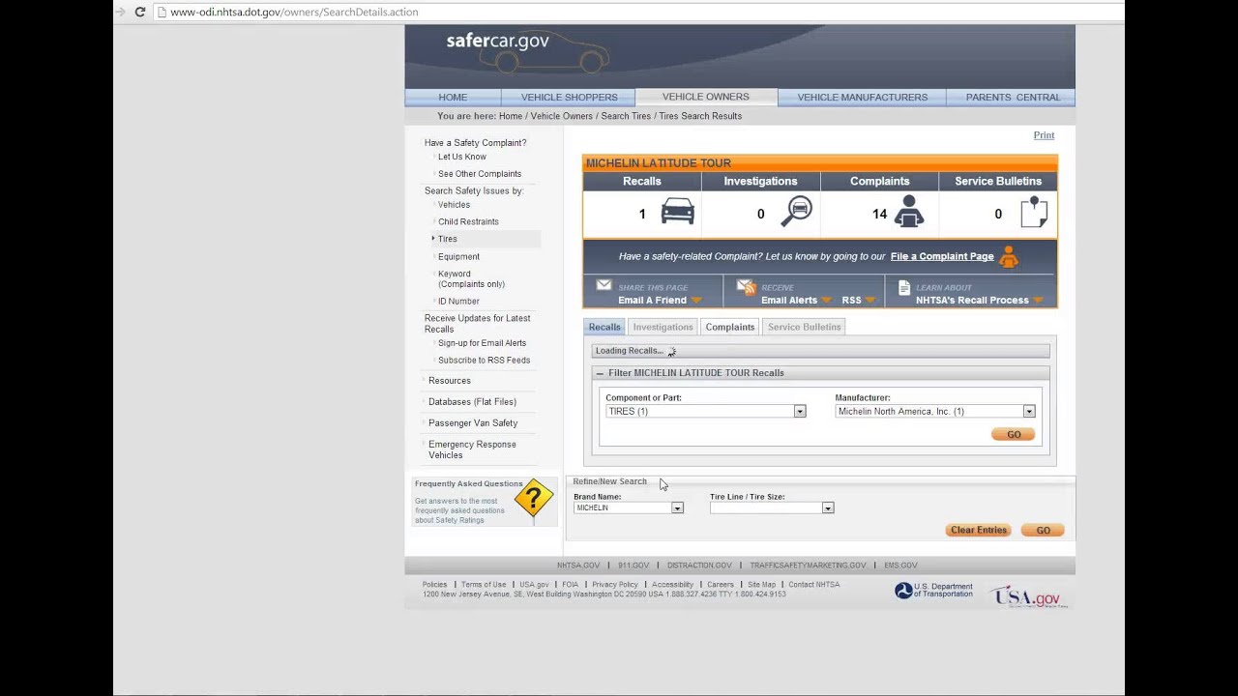The image size is (1238, 696).
Task: Open Privacy Policy footer link
Action: pos(615,585)
